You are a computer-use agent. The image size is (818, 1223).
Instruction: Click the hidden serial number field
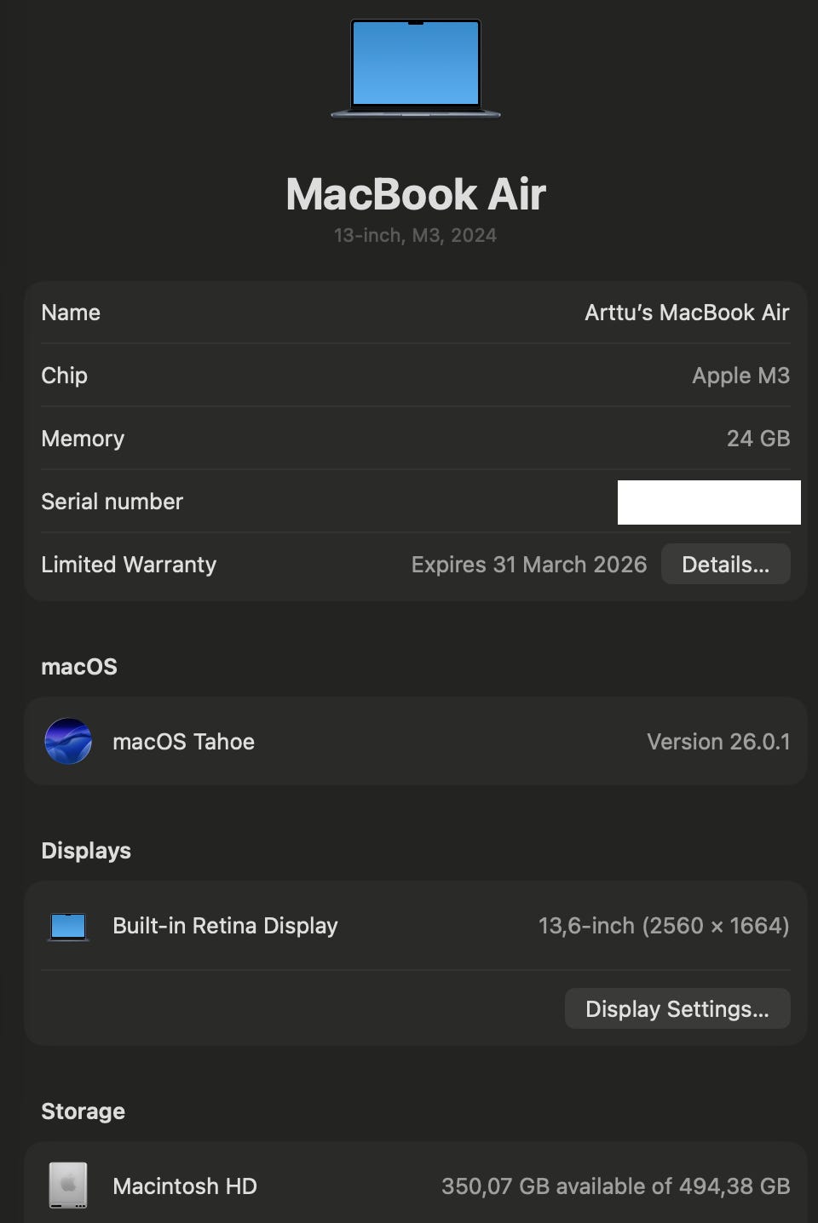pos(709,502)
